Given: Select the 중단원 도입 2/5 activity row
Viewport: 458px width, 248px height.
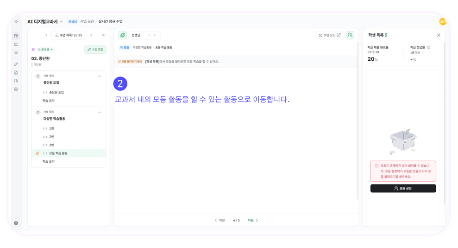Looking at the screenshot, I should (x=69, y=92).
